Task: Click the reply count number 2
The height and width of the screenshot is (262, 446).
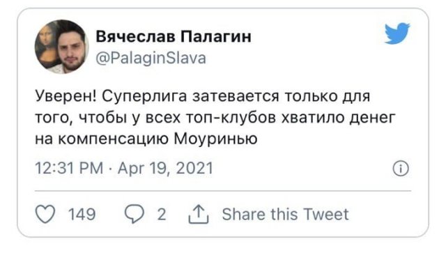Action: click(162, 214)
